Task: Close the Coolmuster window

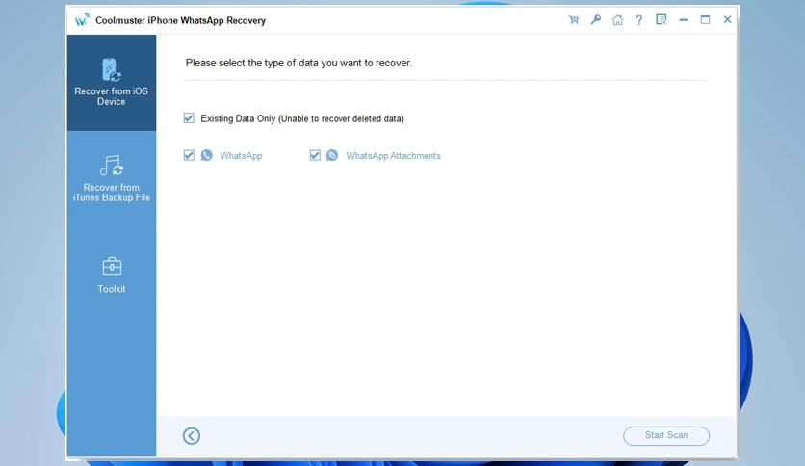Action: click(x=727, y=19)
